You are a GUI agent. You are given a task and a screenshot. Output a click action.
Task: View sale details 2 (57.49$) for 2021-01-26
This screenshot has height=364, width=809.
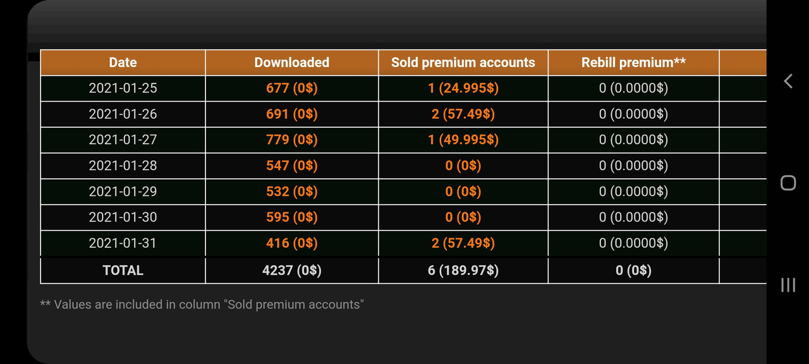click(x=463, y=114)
